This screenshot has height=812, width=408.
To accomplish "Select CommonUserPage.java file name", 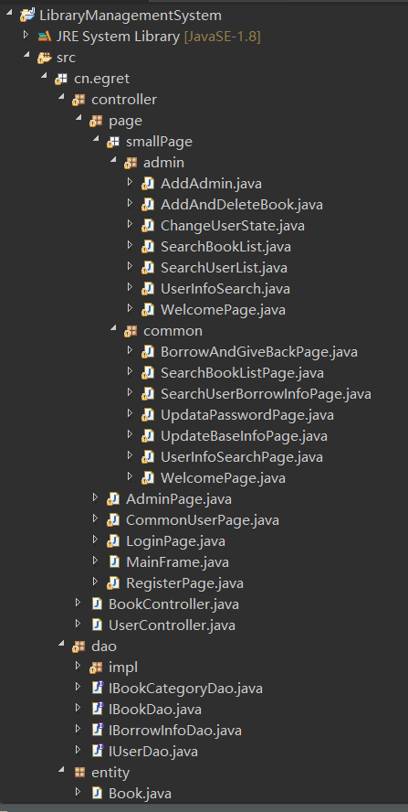I will [203, 520].
